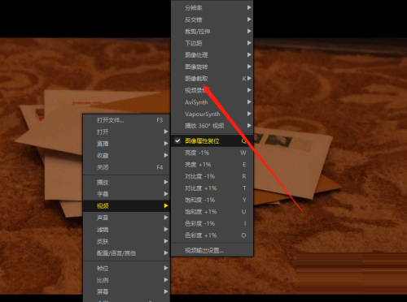Screen dimensions: 407x302
Task: Expand the 滤镜 submenu
Action: click(x=126, y=230)
